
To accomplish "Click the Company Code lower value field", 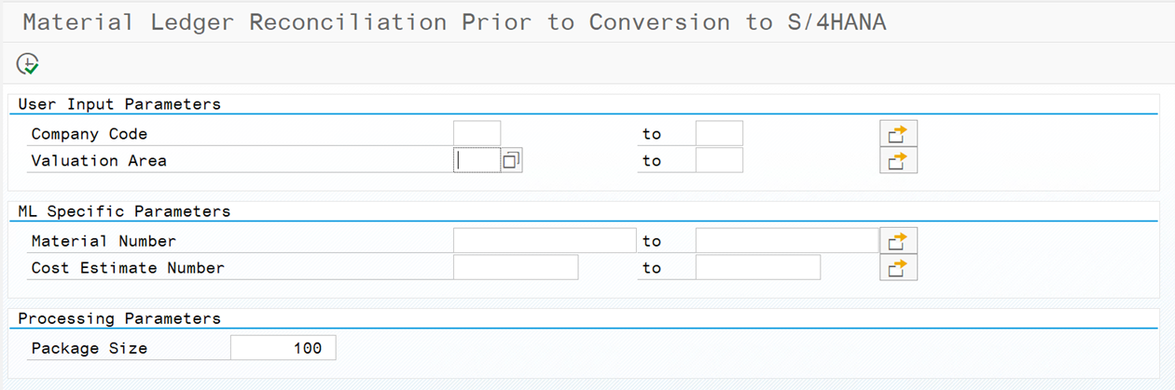I will pyautogui.click(x=477, y=134).
